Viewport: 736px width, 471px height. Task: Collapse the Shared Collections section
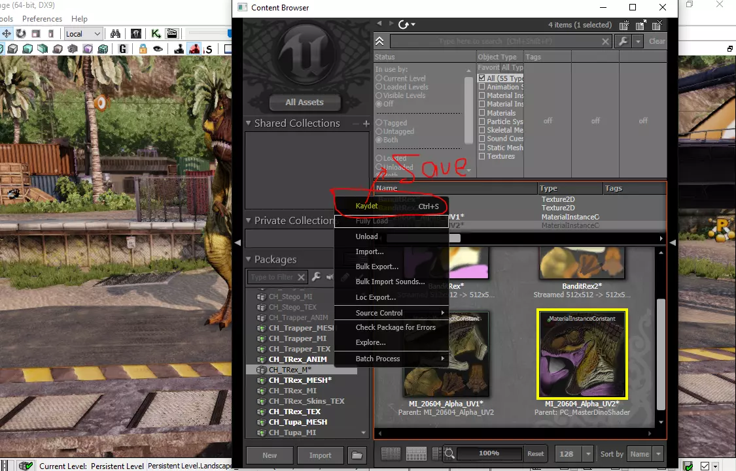point(249,123)
